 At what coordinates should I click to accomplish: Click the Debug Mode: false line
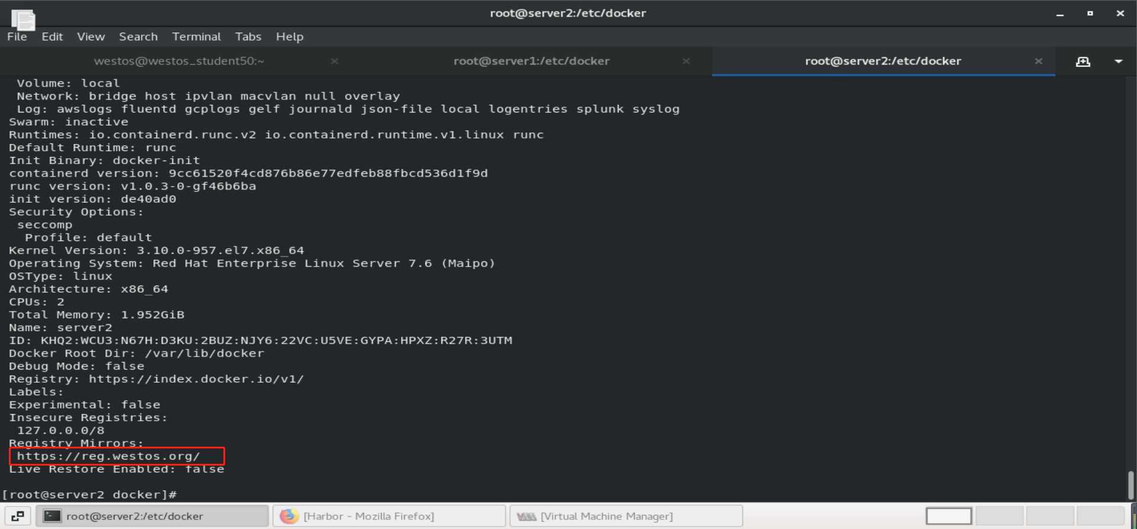76,366
